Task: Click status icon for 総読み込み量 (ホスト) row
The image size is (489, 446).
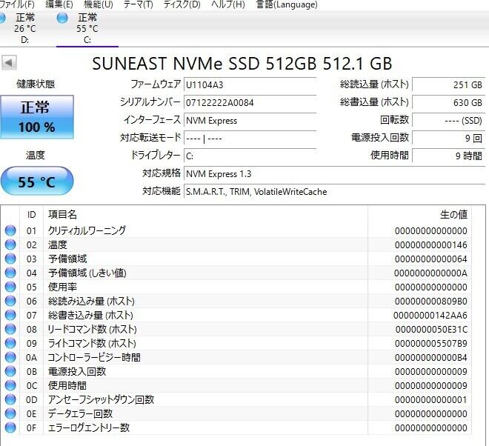Action: pos(10,301)
